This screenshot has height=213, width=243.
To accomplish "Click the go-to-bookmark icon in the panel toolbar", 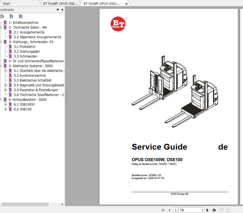I will click(x=21, y=17).
